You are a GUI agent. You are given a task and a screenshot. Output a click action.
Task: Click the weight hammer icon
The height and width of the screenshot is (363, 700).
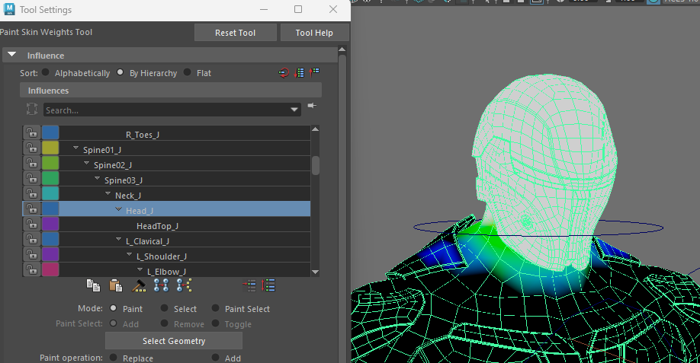139,285
